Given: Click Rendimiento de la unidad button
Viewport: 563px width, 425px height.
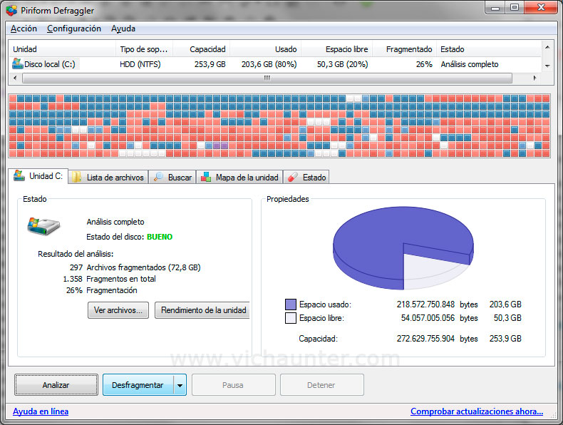Looking at the screenshot, I should pyautogui.click(x=202, y=310).
